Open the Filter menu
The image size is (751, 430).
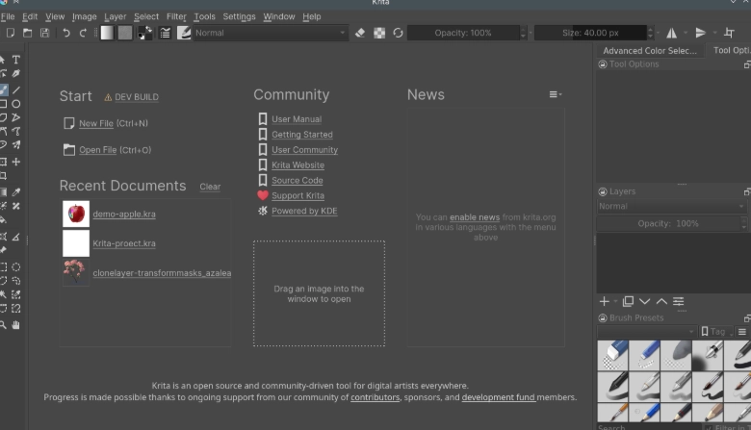coord(176,16)
